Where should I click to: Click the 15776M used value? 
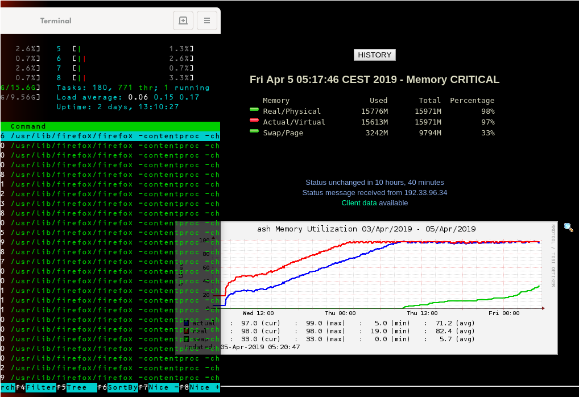click(374, 111)
